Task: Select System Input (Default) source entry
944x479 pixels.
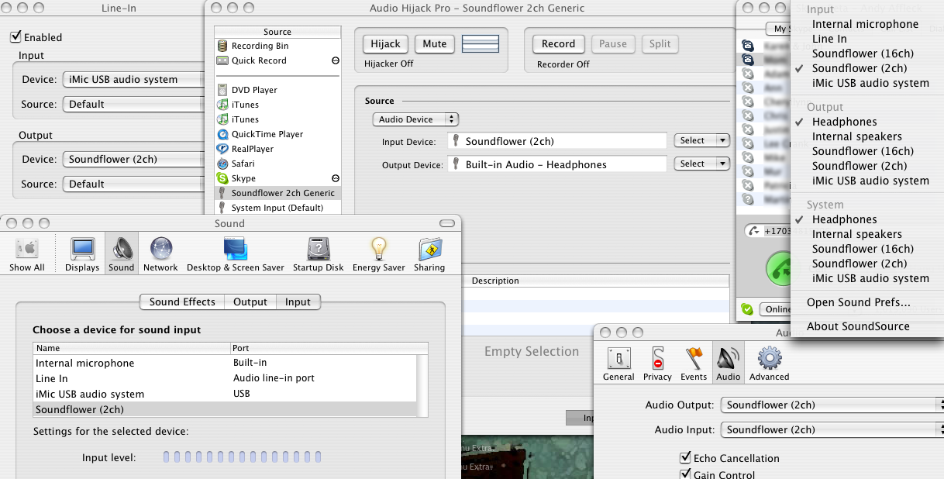Action: [277, 208]
